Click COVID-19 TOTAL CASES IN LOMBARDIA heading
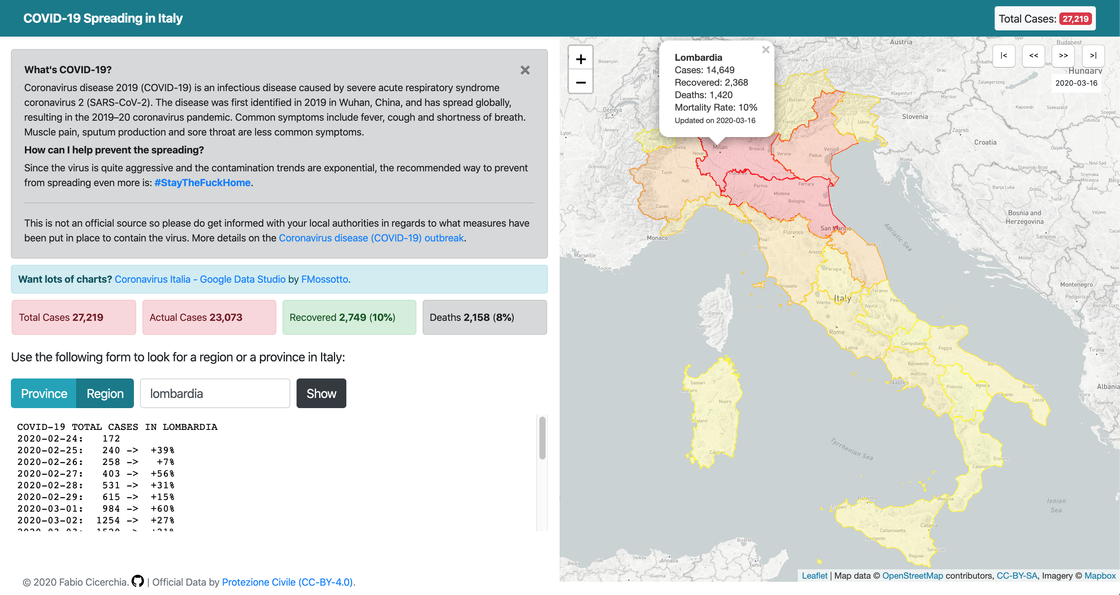 (x=117, y=427)
